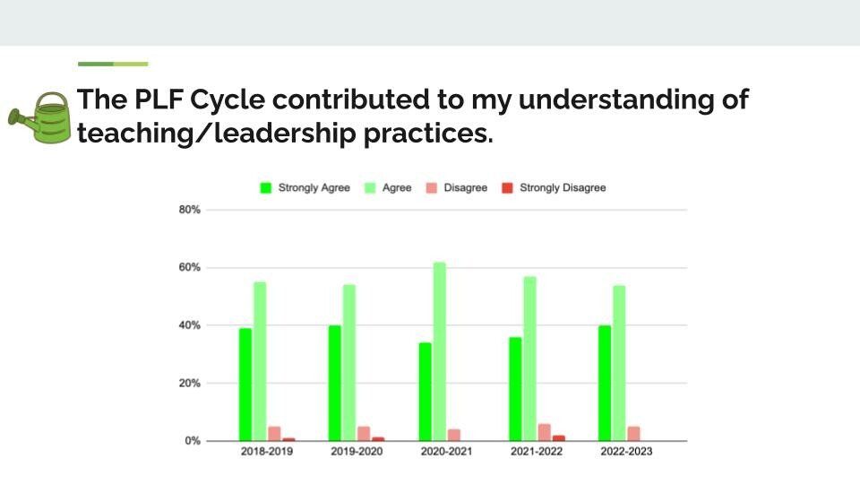Click the Agree legend swatch
The height and width of the screenshot is (484, 860).
click(x=370, y=188)
